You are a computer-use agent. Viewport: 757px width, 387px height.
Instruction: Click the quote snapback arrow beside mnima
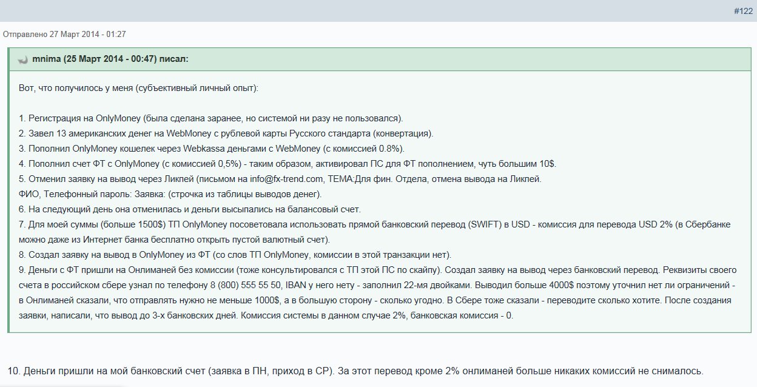[x=23, y=59]
